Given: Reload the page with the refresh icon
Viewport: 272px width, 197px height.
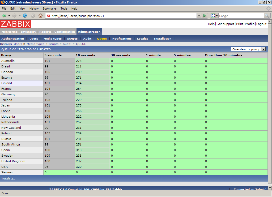Looking at the screenshot, I should tap(25, 16).
